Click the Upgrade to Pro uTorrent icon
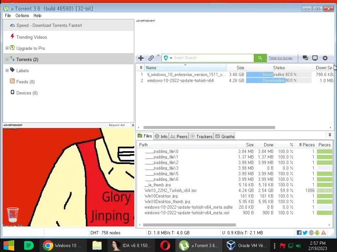337x252 pixels. (12, 48)
